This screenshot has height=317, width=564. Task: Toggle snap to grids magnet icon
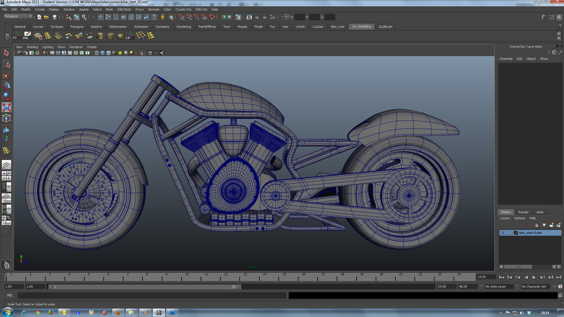tap(182, 17)
